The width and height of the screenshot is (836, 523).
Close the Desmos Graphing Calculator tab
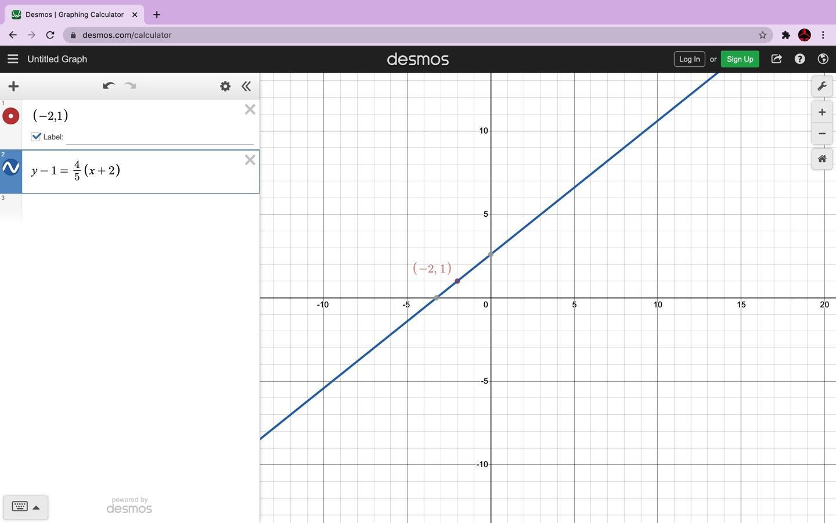135,15
